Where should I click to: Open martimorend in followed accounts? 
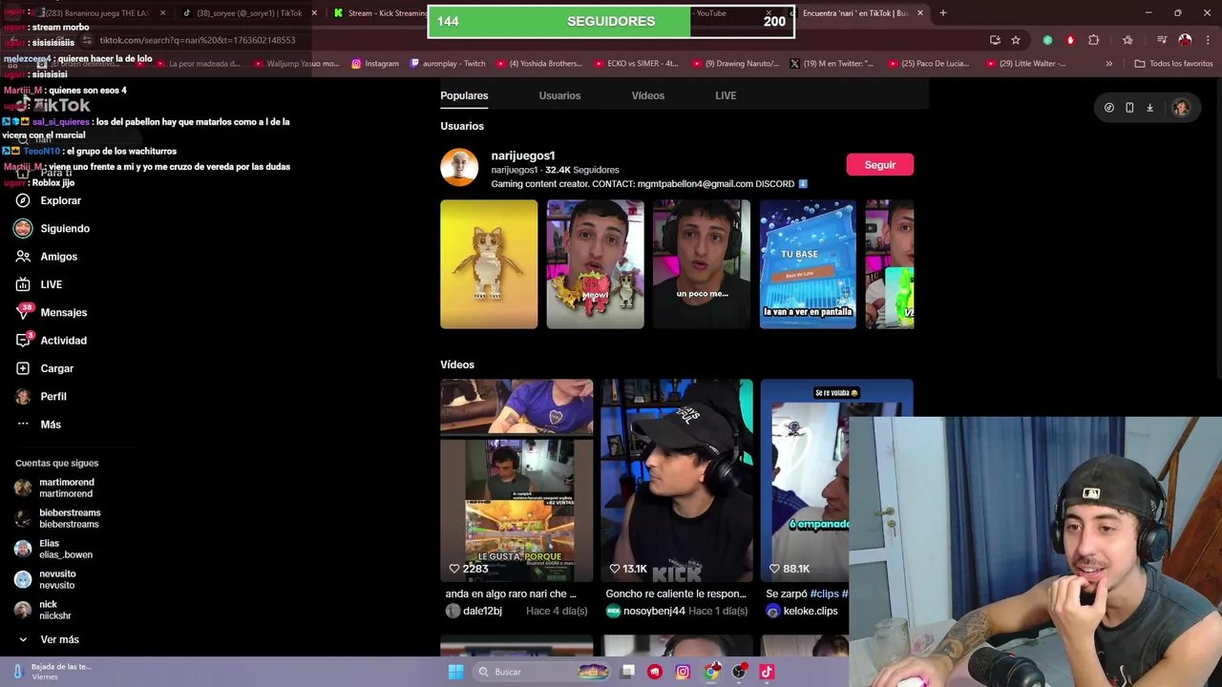(55, 488)
